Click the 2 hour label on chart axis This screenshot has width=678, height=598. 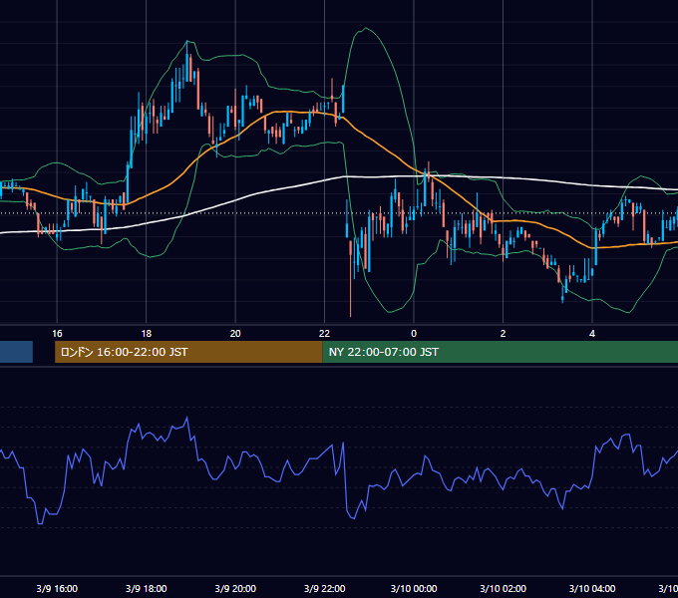pos(503,334)
